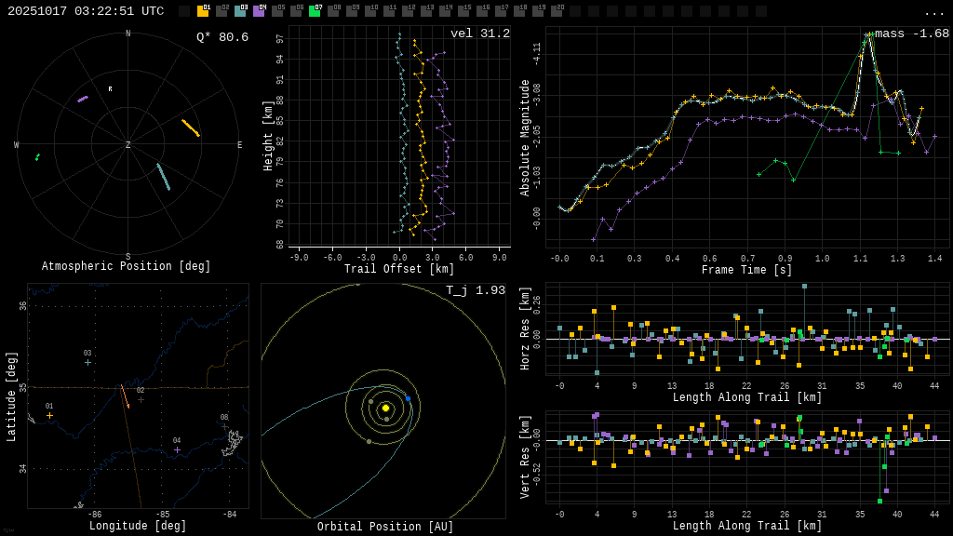Screen dimensions: 953x536
Task: Click the Q* 80.6 convergence angle label
Action: click(x=221, y=37)
